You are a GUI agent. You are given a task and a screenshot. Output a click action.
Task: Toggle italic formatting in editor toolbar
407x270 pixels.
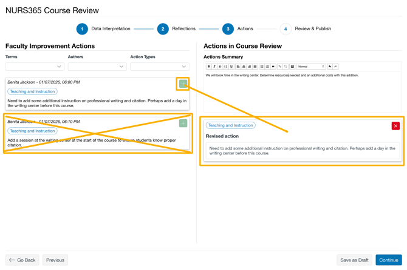pyautogui.click(x=214, y=67)
